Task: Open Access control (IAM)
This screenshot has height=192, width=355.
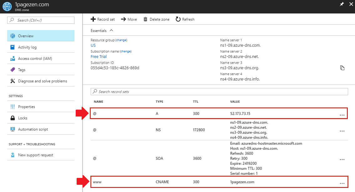Action: pyautogui.click(x=41, y=59)
